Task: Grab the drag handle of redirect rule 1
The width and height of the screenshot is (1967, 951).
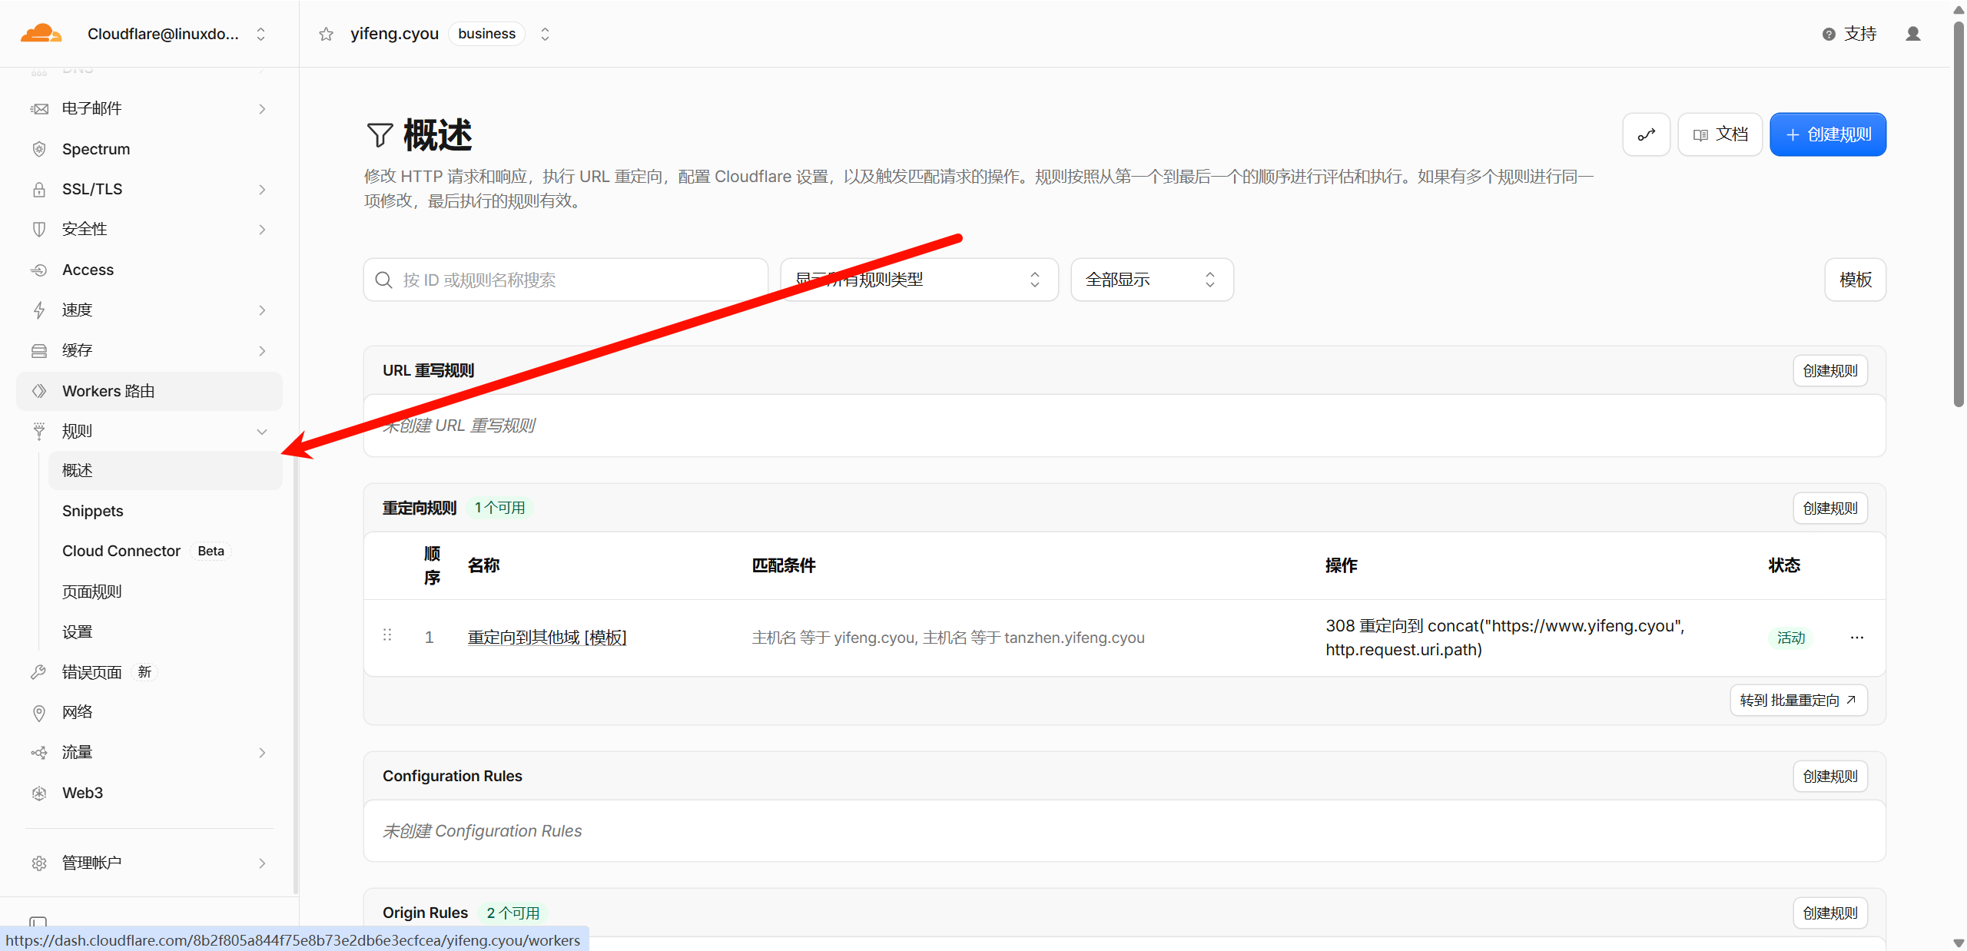Action: point(387,635)
